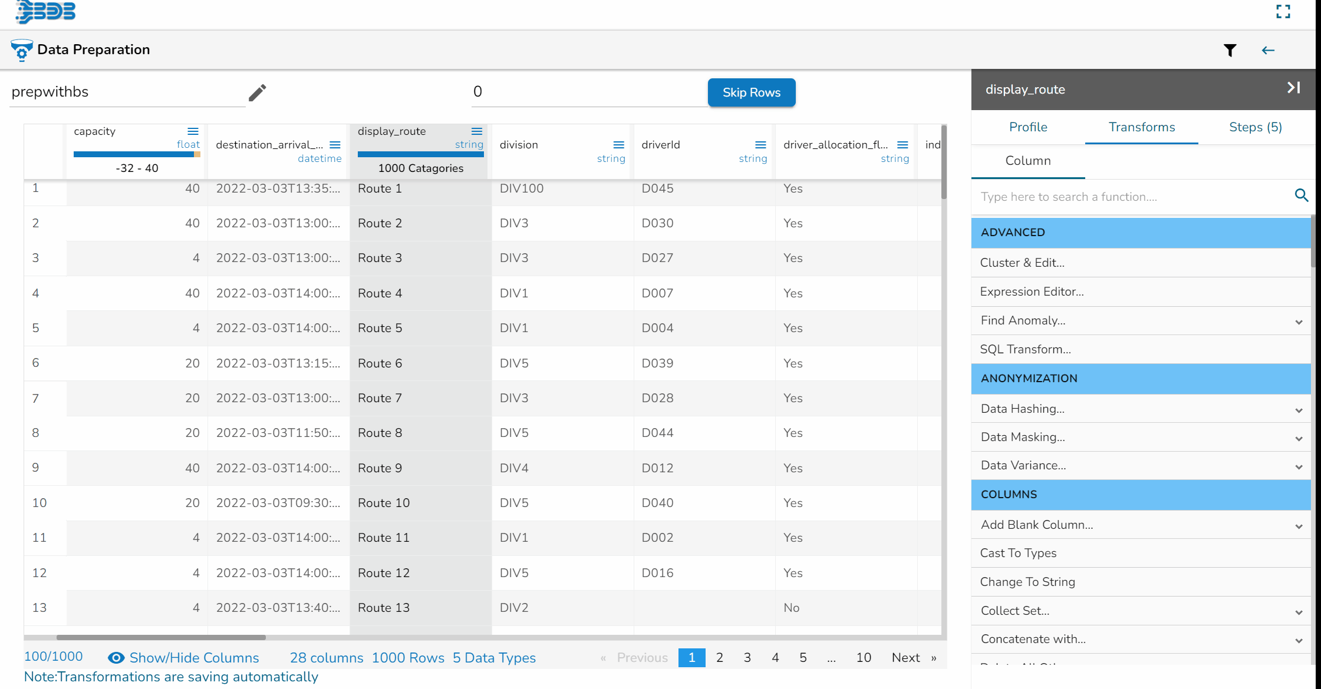The width and height of the screenshot is (1321, 689).
Task: Expand the Concatenate with dropdown
Action: tap(1299, 640)
